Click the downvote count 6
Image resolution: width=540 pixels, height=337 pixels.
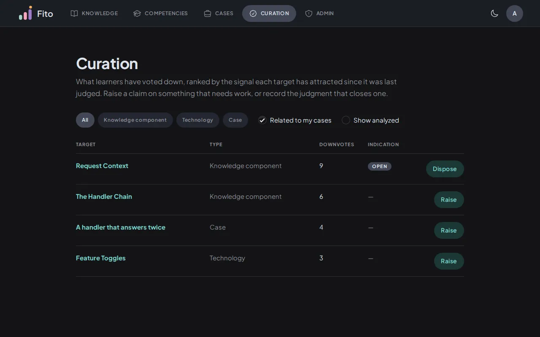coord(321,197)
